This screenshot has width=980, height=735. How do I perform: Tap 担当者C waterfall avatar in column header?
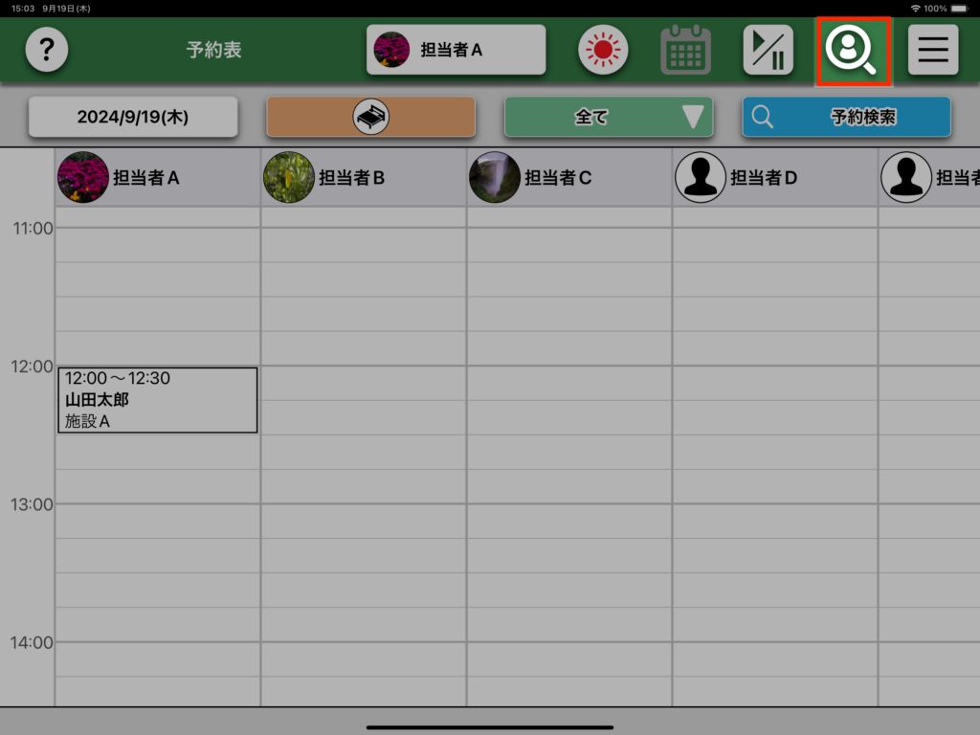click(x=495, y=177)
